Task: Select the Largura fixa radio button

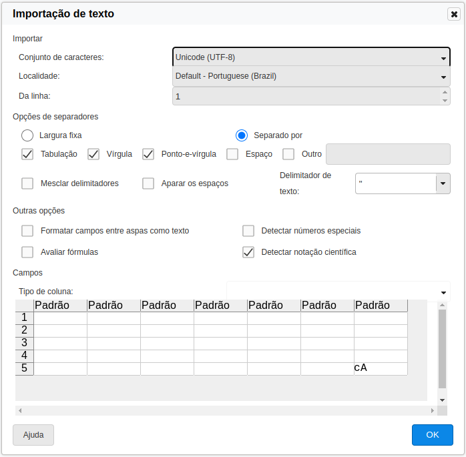Action: (x=27, y=135)
